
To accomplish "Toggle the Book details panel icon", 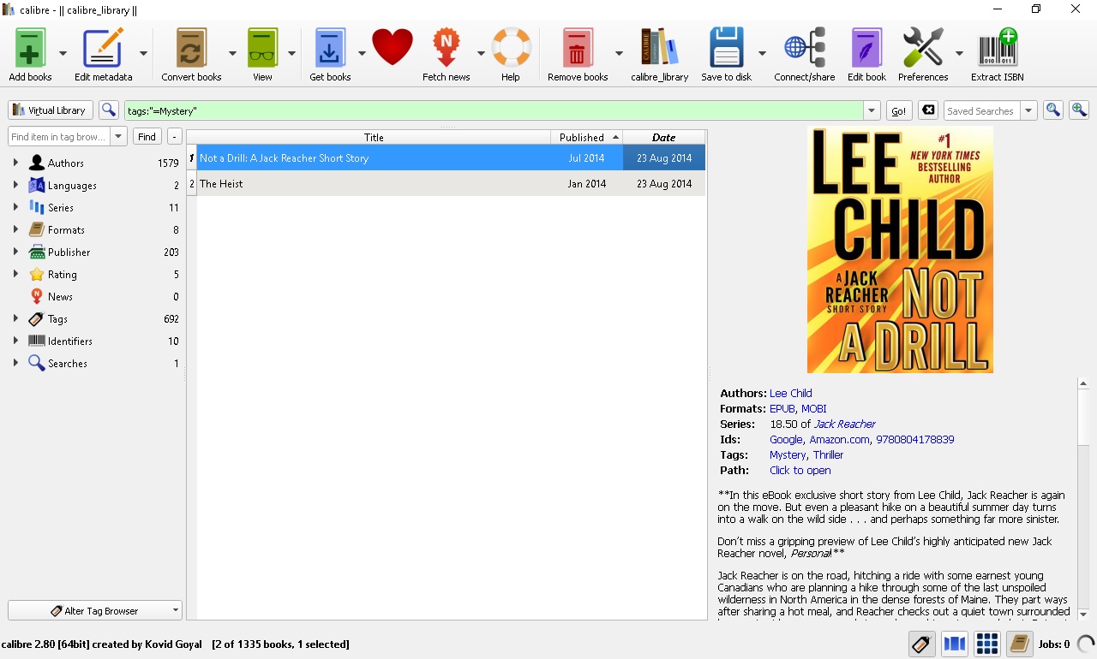I will [x=1019, y=644].
